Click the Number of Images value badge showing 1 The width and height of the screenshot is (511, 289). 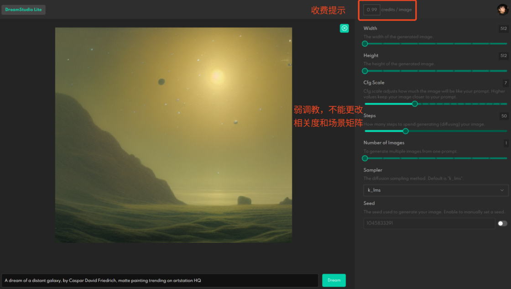point(506,142)
